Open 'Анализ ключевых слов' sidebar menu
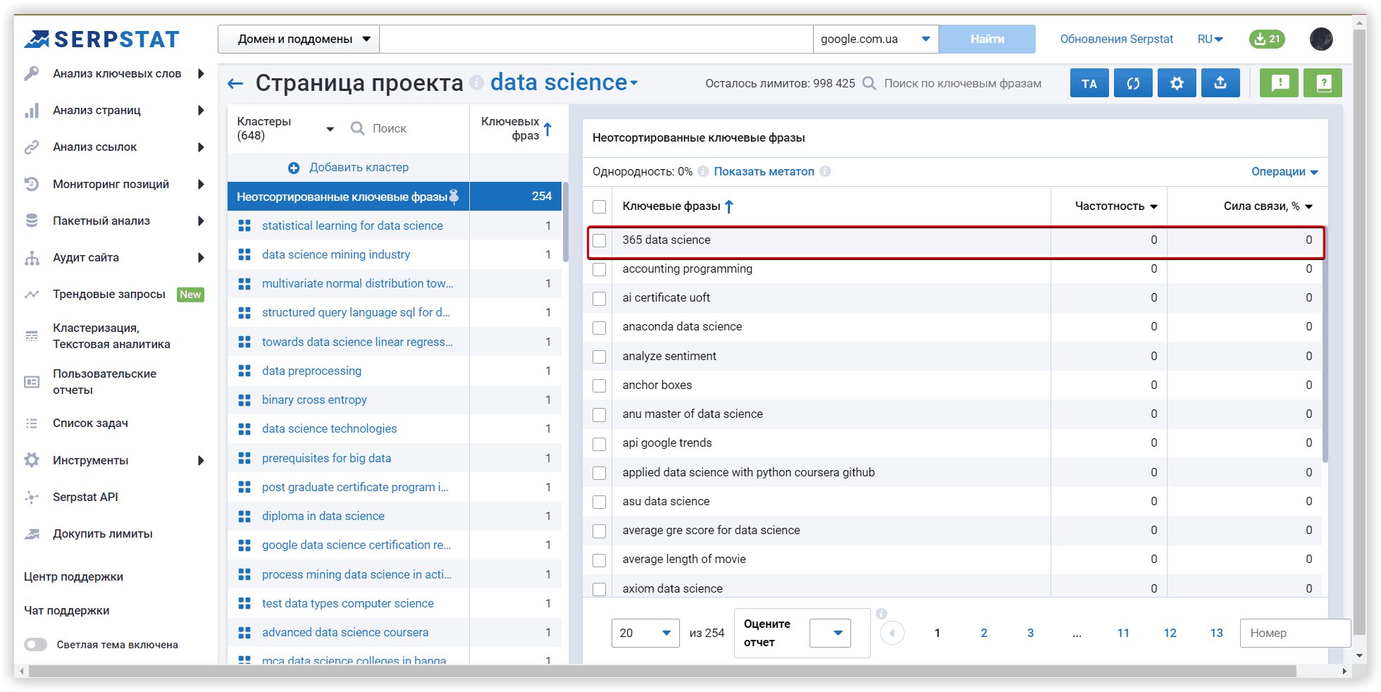1381x692 pixels. [x=117, y=74]
